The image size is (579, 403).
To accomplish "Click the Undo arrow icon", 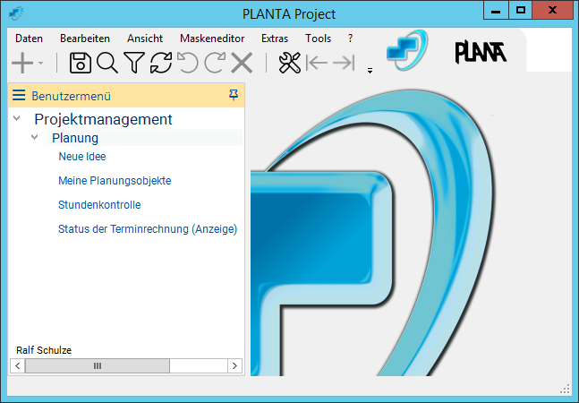I will 188,63.
